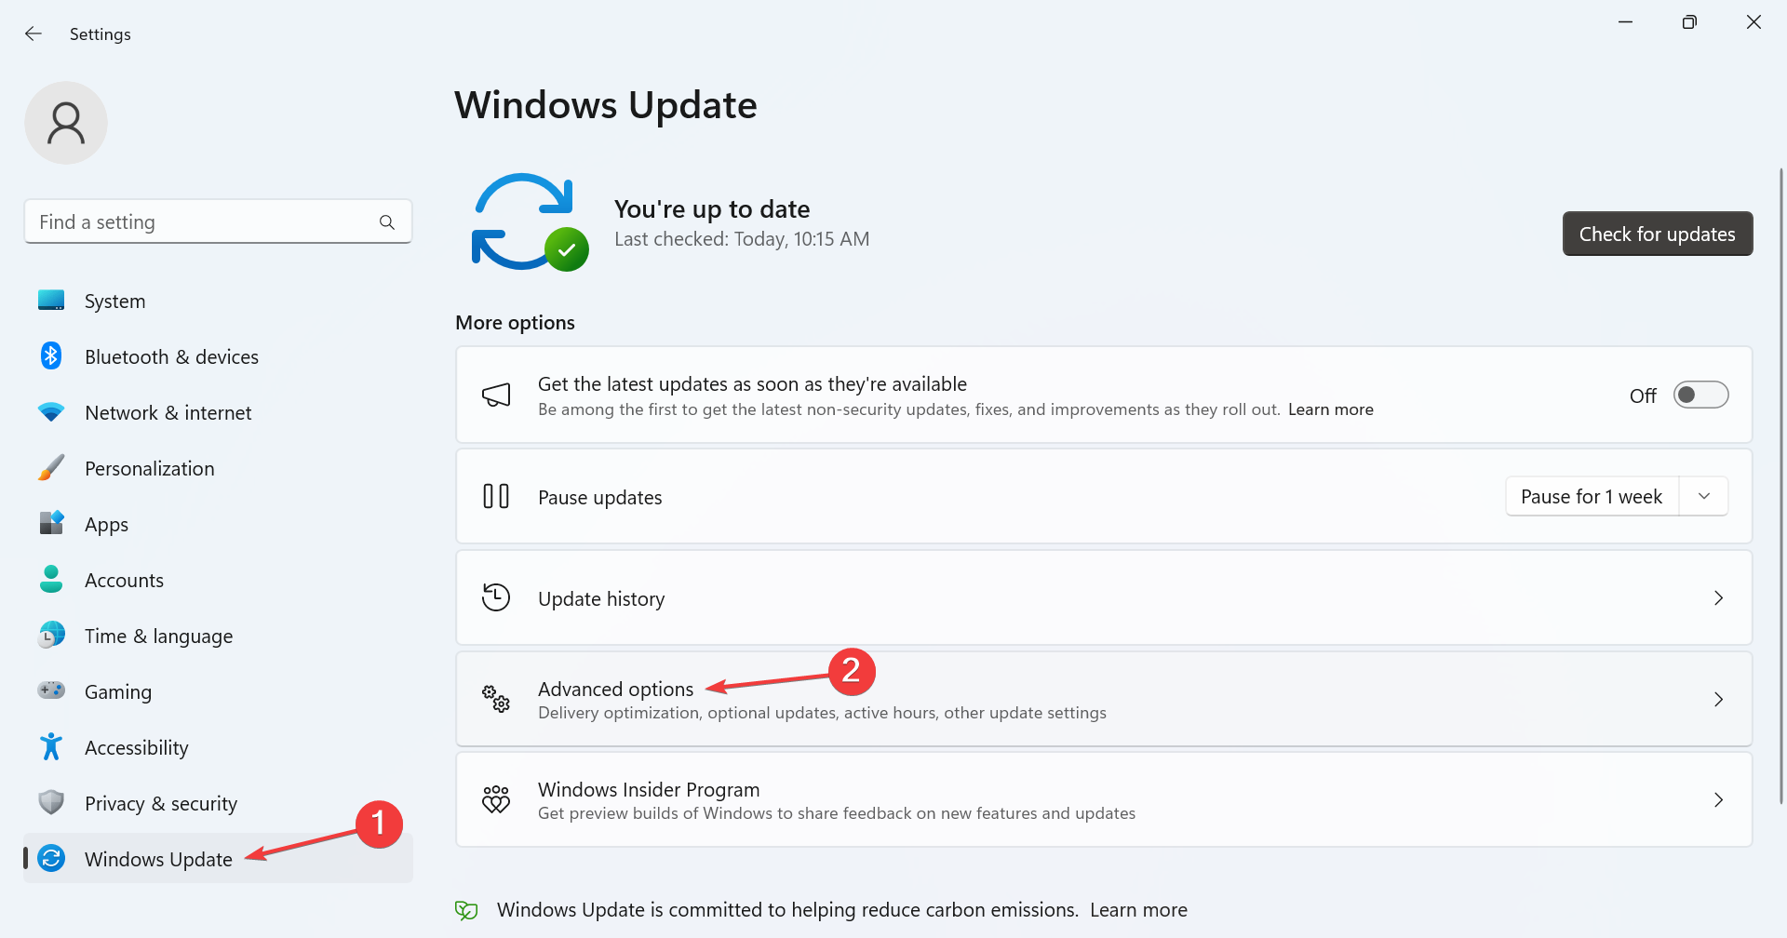
Task: Open Learn more about latest updates
Action: pos(1330,409)
